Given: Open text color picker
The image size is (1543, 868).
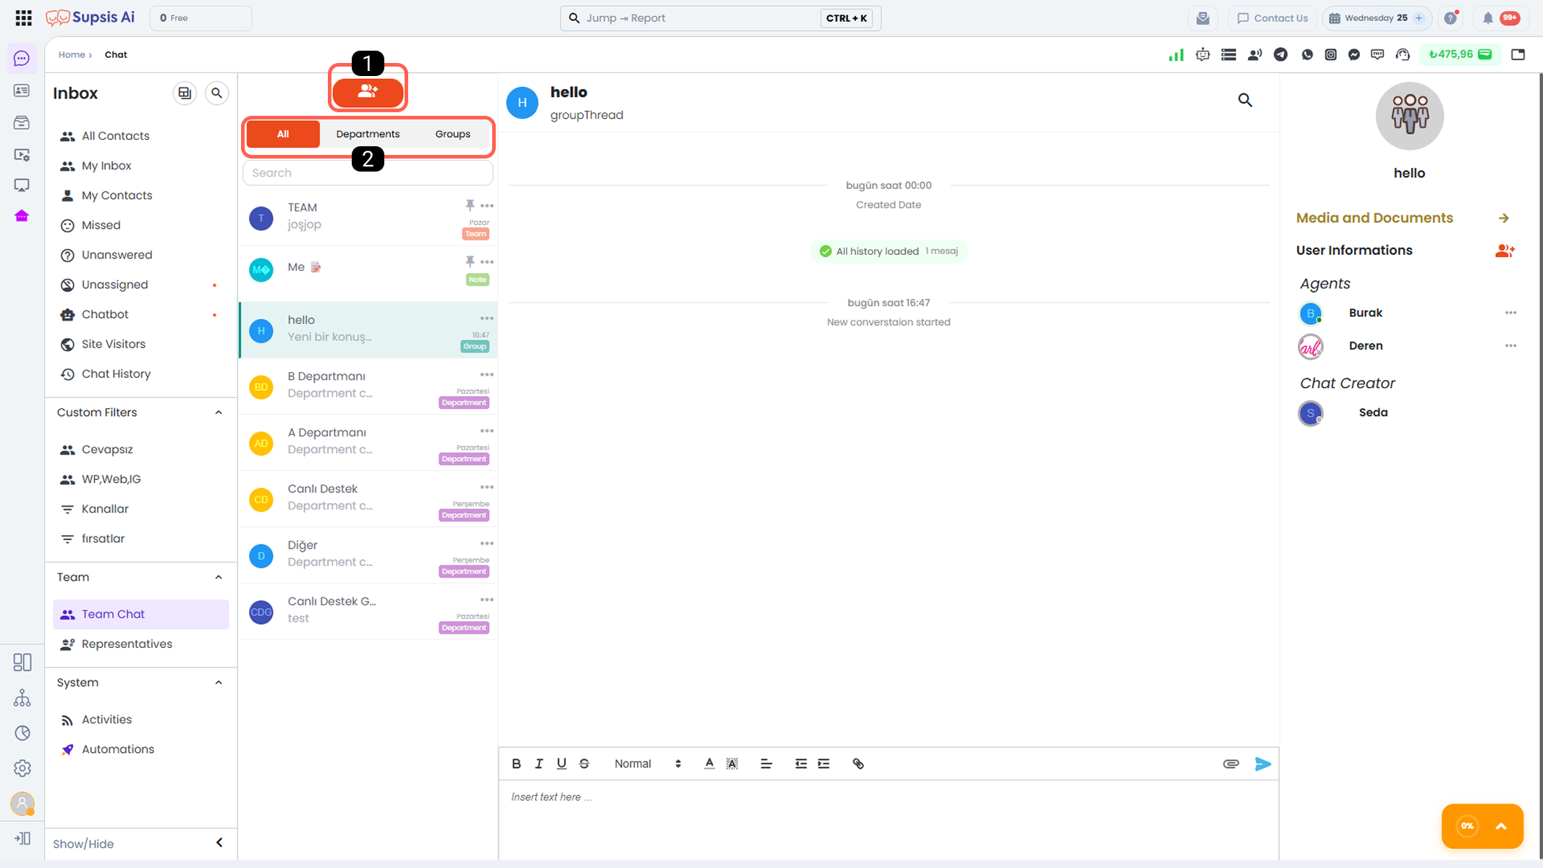Looking at the screenshot, I should [709, 764].
